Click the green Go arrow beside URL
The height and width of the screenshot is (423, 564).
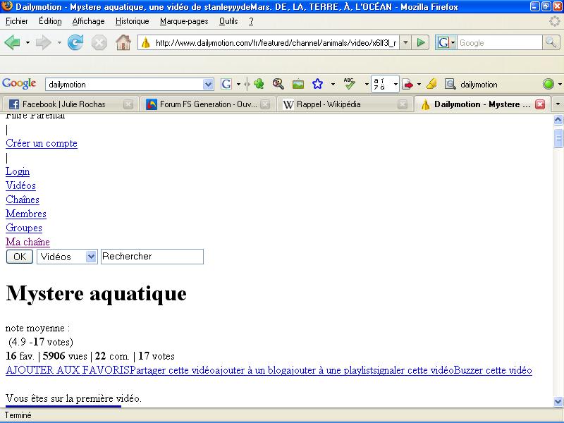(x=420, y=43)
